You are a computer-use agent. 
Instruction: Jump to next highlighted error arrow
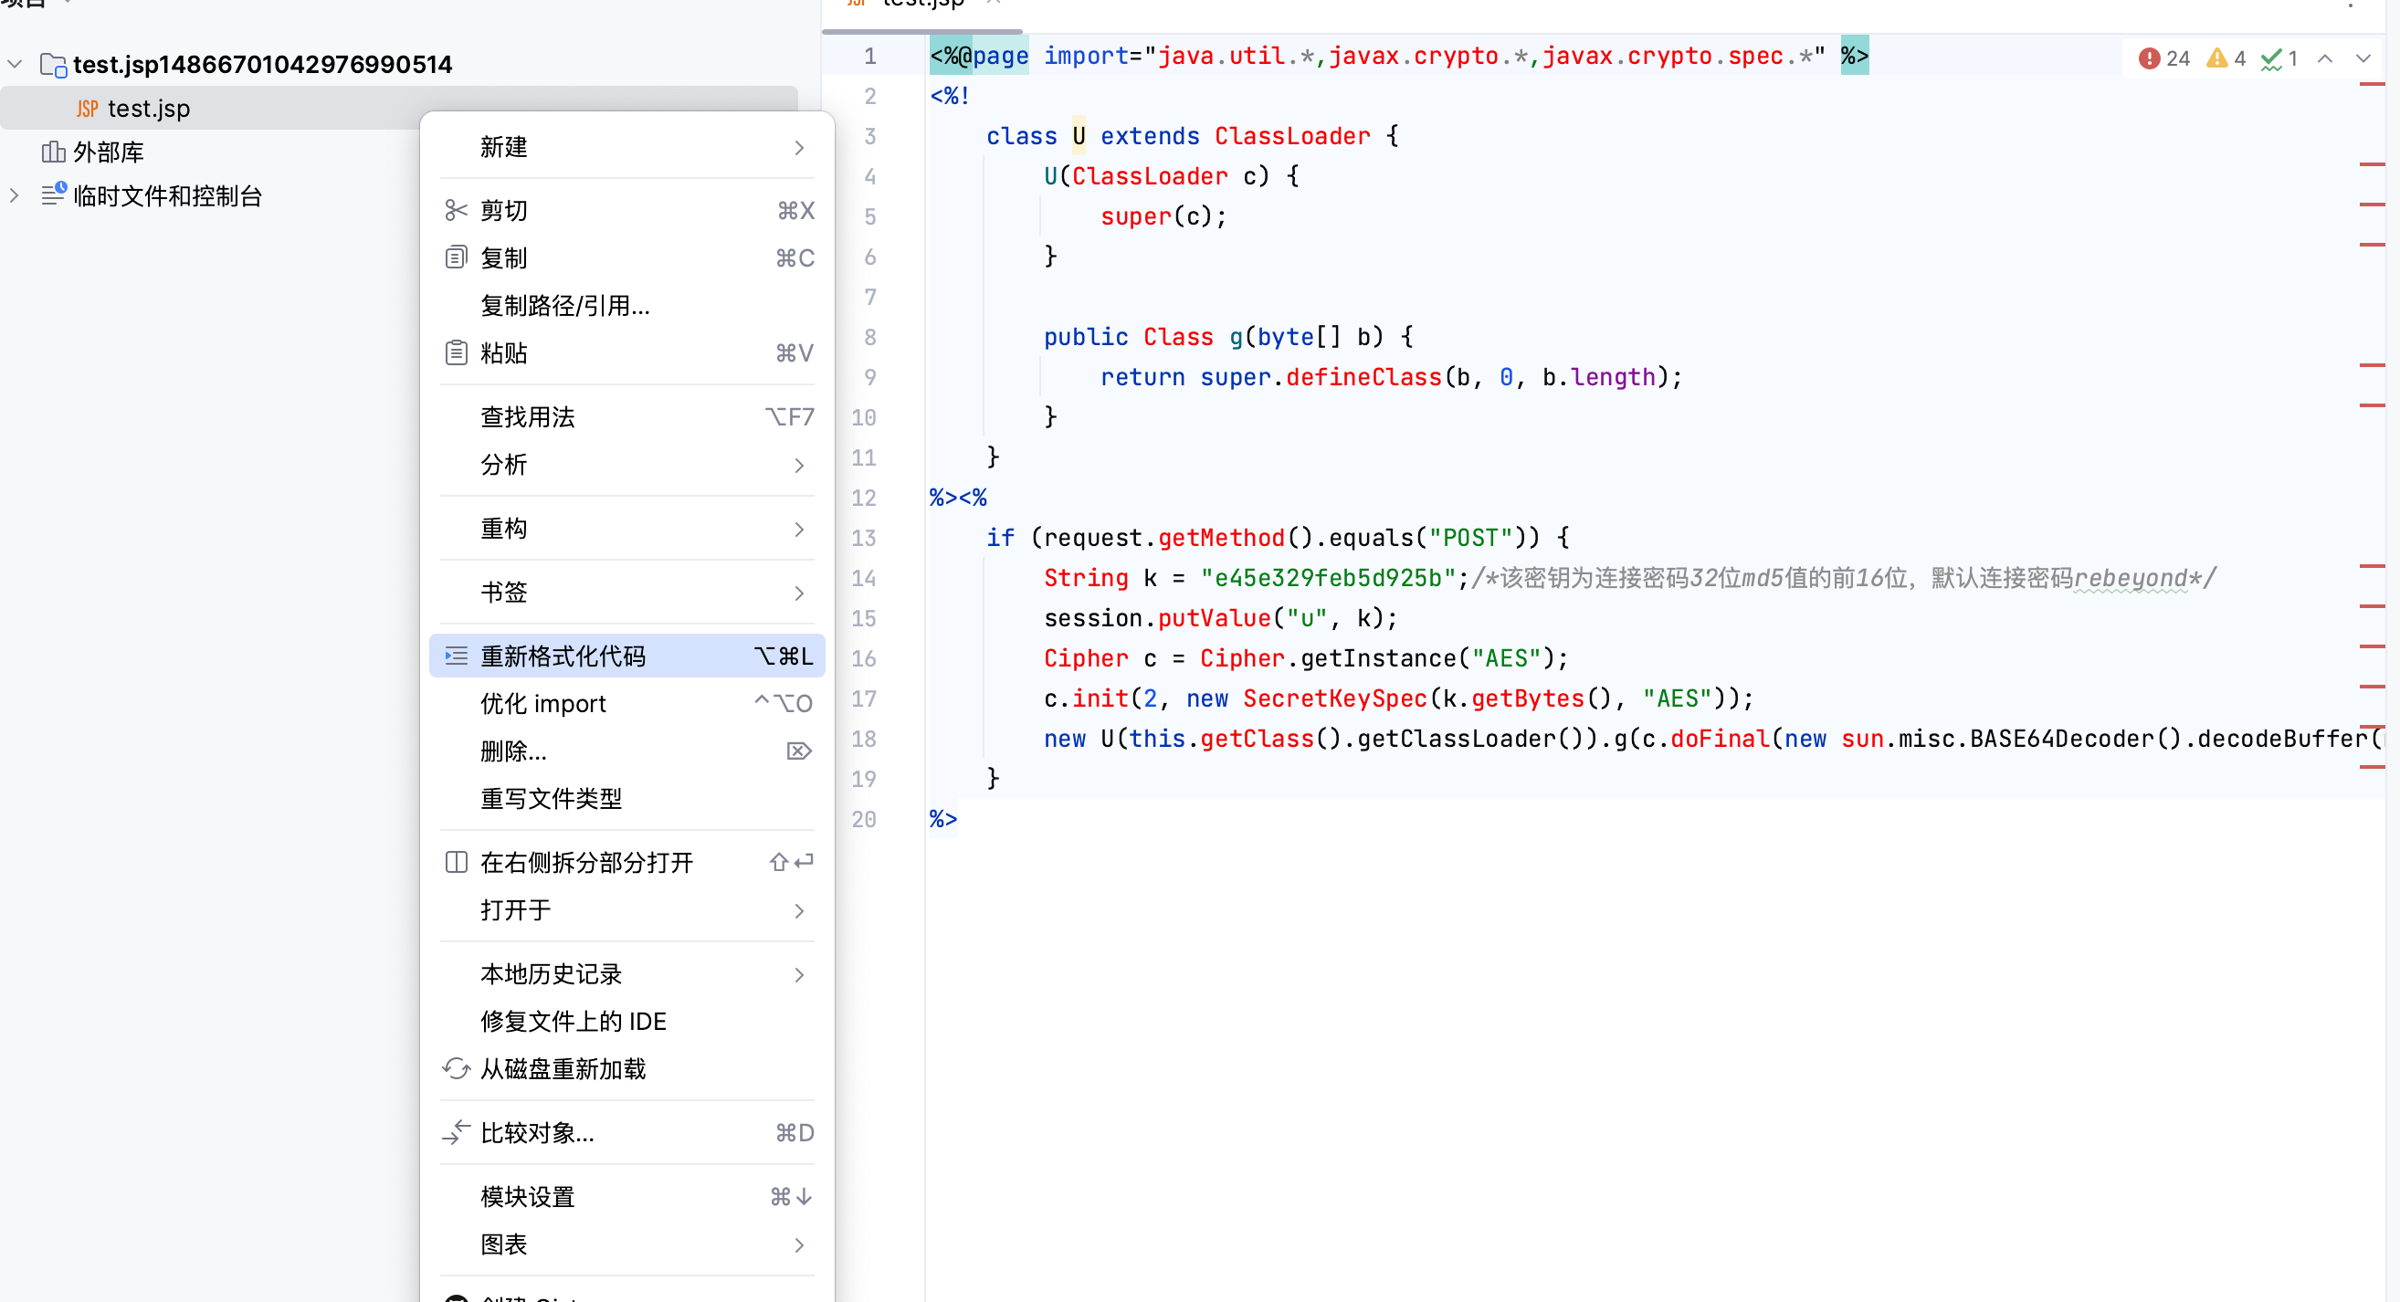tap(2363, 58)
